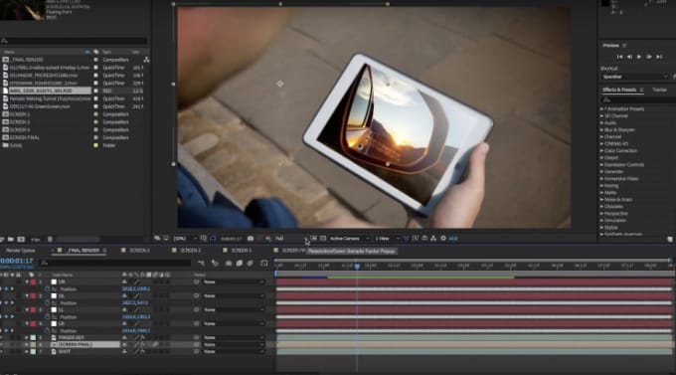Screen dimensions: 676x375
Task: Jump to first frame in Preview panel
Action: [619, 57]
